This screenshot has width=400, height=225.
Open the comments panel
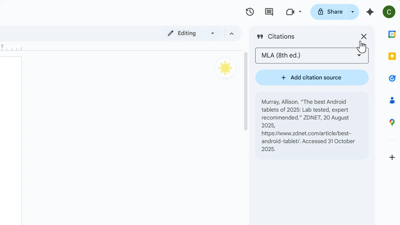(269, 12)
